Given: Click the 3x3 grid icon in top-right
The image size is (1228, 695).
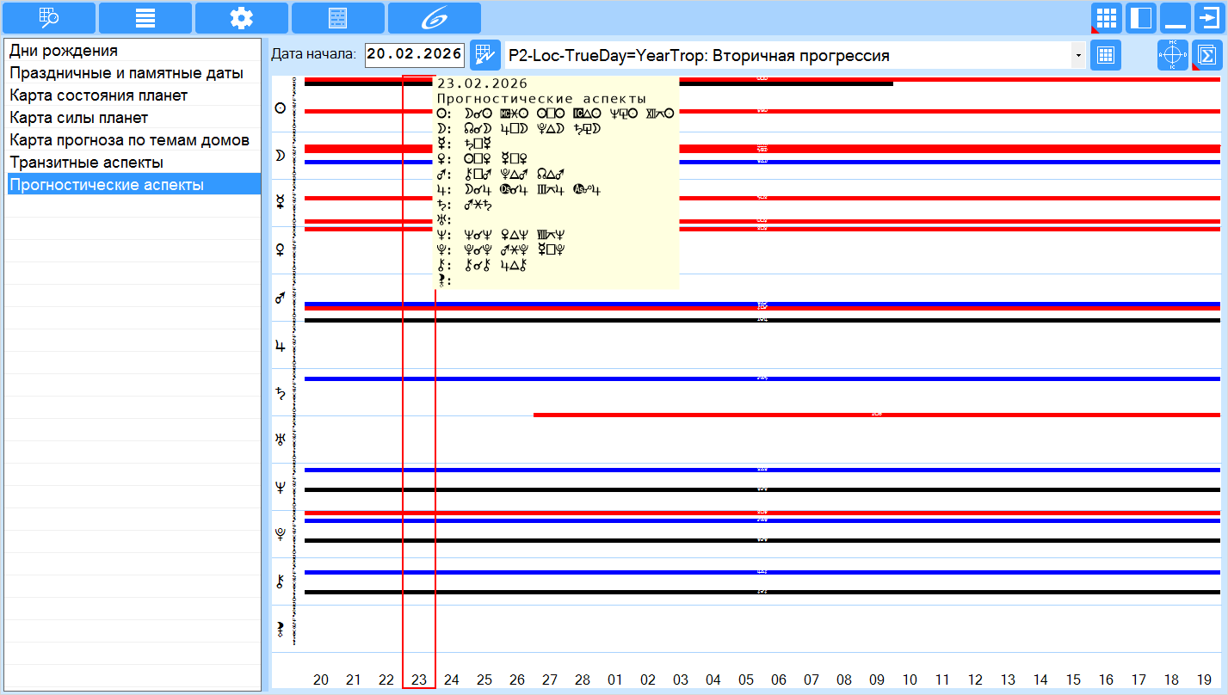Looking at the screenshot, I should coord(1106,17).
